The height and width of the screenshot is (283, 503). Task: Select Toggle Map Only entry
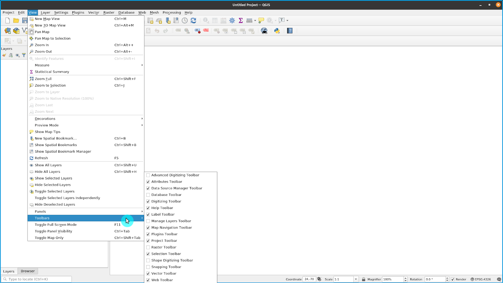tap(86, 238)
